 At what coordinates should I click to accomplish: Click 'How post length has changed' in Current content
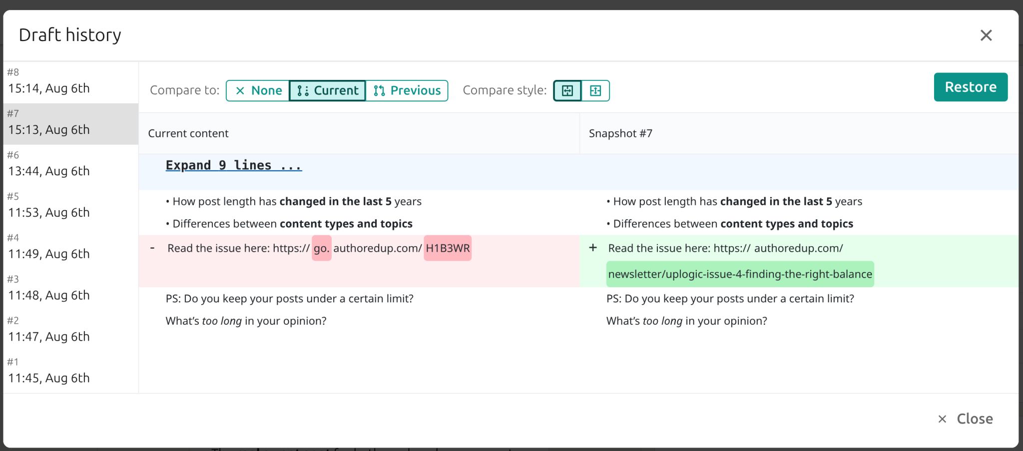coord(294,201)
